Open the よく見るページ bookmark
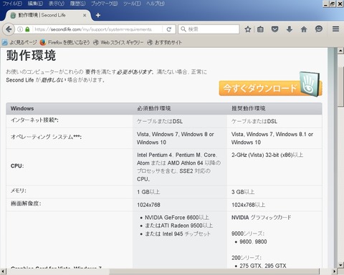Screen dimensions: 344x275 coord(19,42)
